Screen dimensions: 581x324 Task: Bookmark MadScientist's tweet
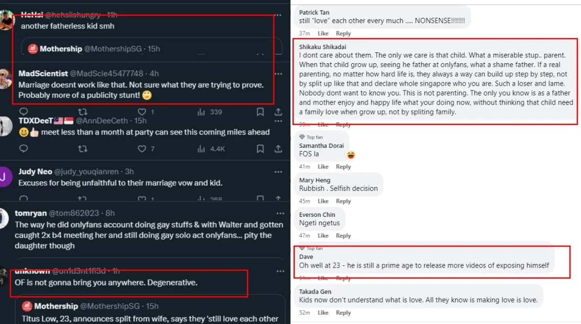tap(260, 112)
